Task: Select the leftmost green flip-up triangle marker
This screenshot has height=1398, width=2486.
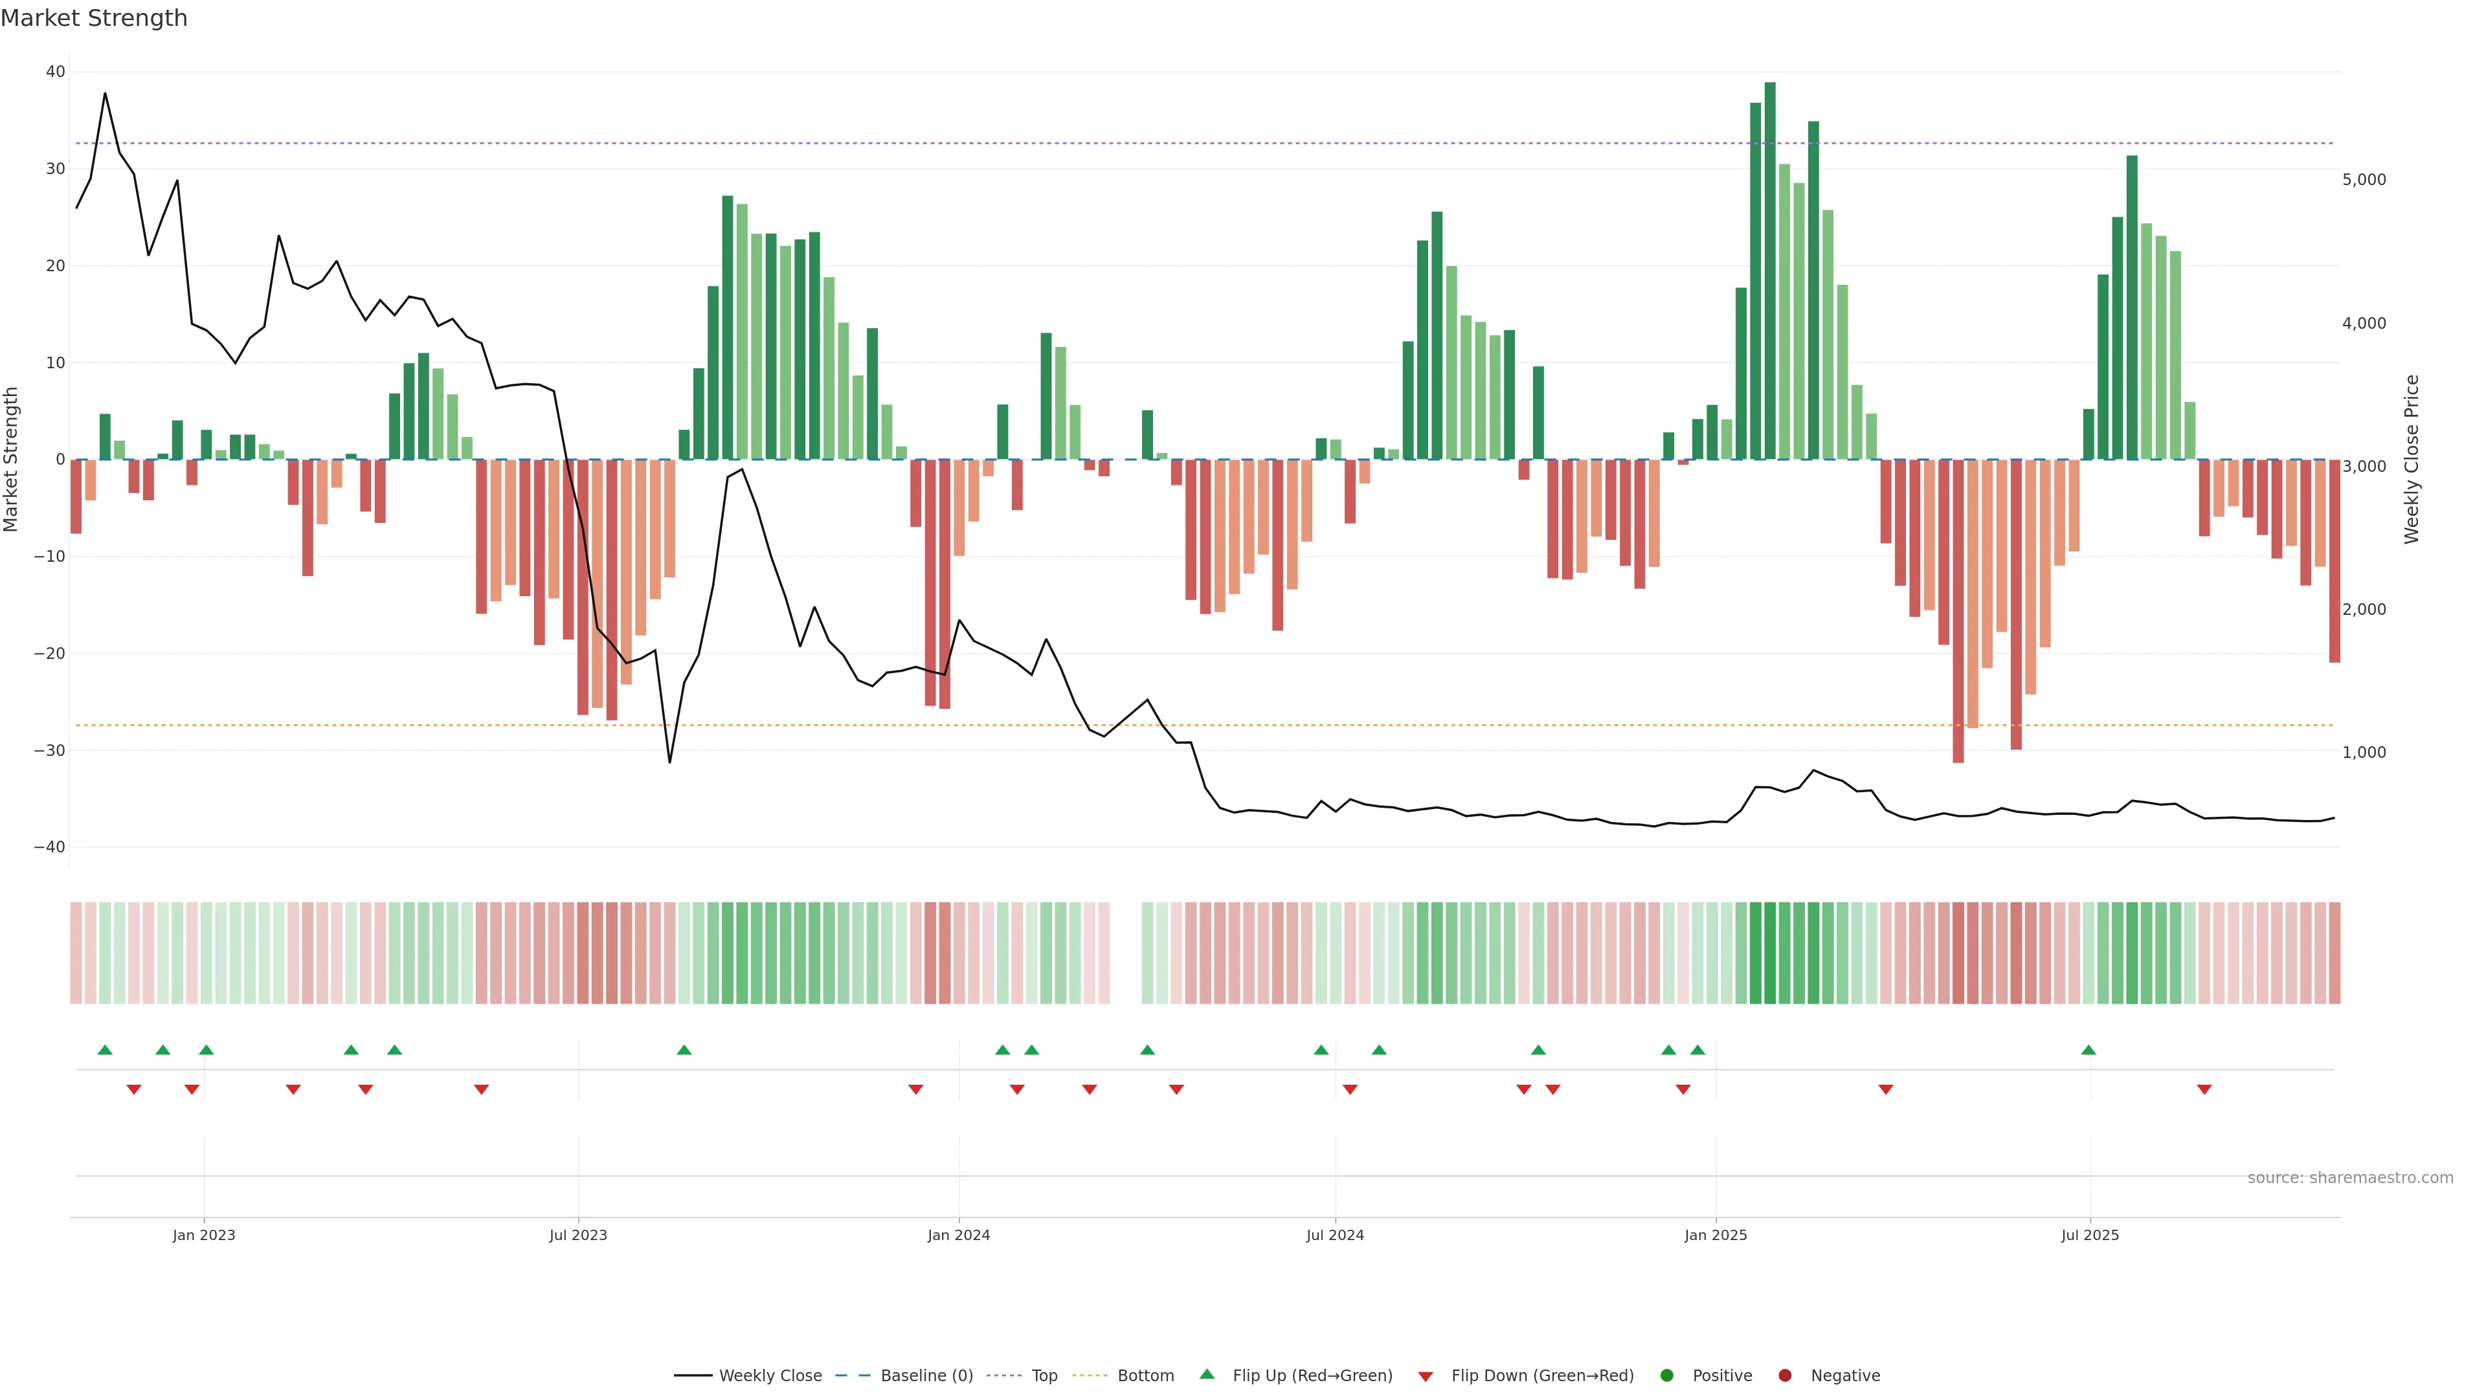Action: pos(105,1050)
